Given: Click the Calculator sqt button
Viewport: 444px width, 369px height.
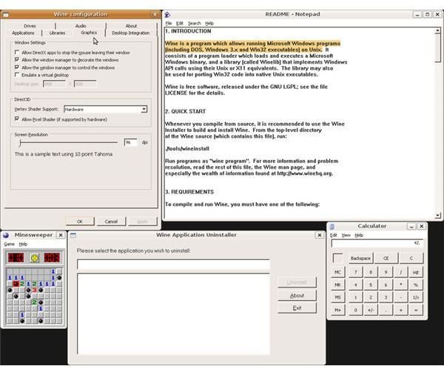Looking at the screenshot, I should pyautogui.click(x=416, y=272).
